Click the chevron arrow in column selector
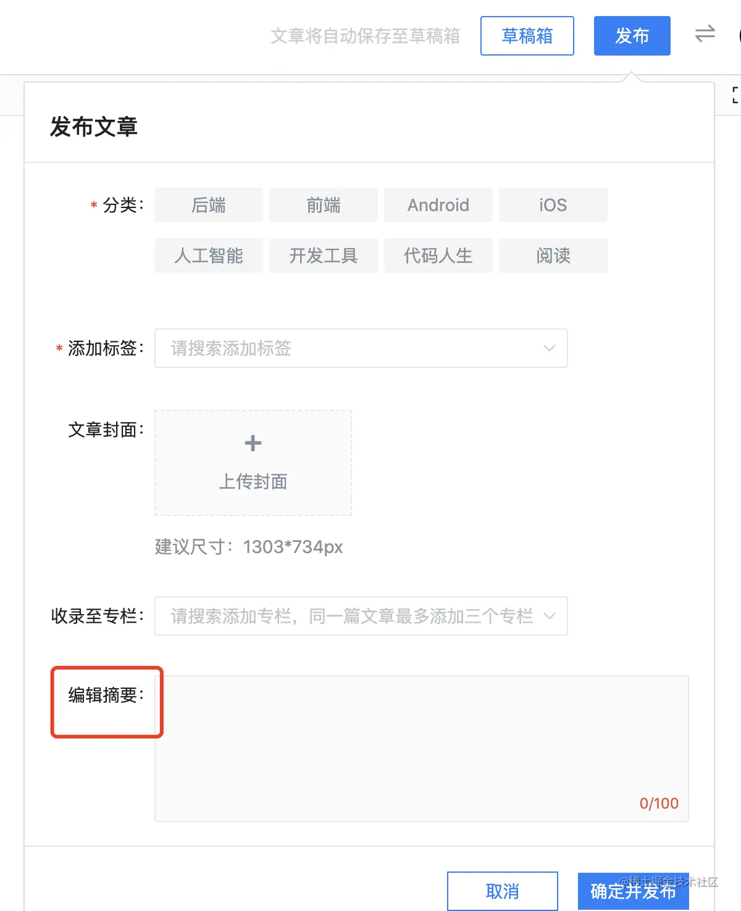 pyautogui.click(x=549, y=616)
